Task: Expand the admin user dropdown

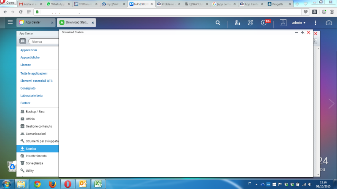Action: [x=298, y=23]
